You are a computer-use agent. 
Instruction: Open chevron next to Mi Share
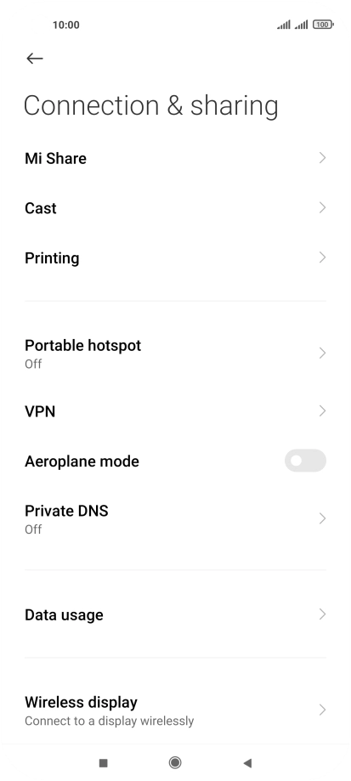pos(322,158)
